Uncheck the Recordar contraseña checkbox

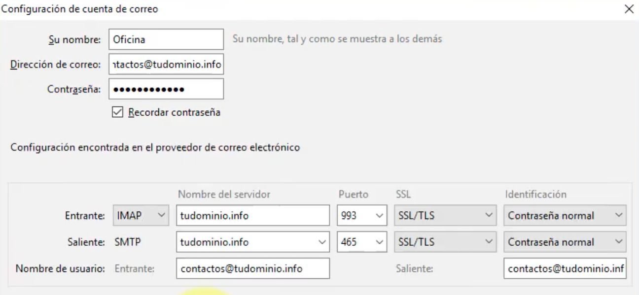[117, 112]
